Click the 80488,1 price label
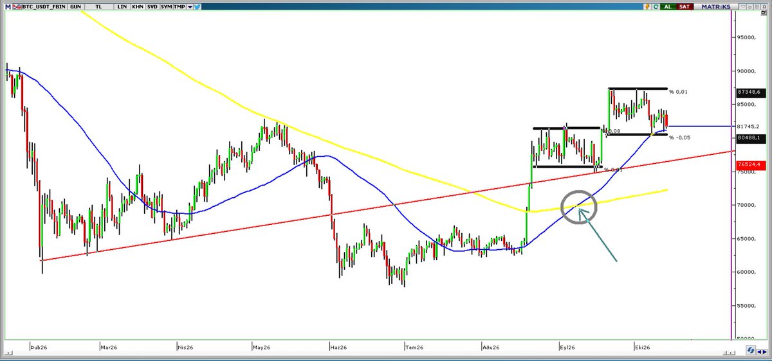 coord(749,137)
